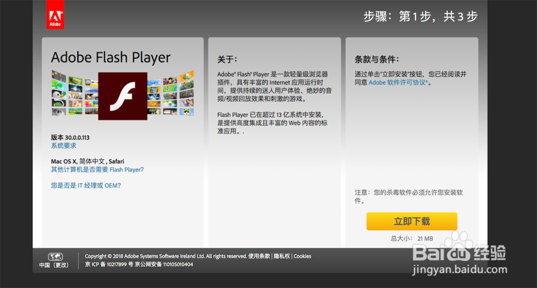The image size is (537, 288).
Task: Open 隐私权 in the footer
Action: 282,256
